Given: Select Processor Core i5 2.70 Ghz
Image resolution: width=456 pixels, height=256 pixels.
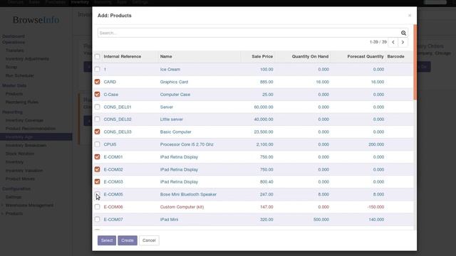Looking at the screenshot, I should point(187,144).
